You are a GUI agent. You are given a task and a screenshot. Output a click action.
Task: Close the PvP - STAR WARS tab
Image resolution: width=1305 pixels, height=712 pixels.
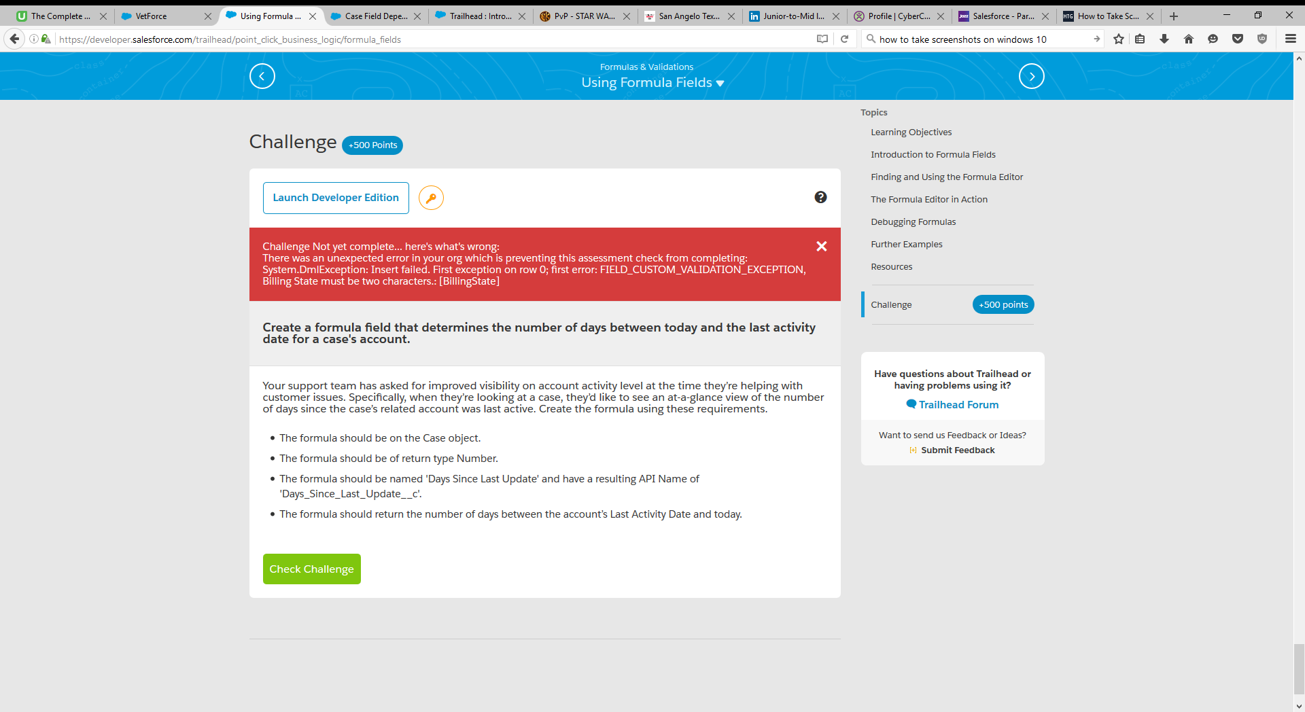[627, 16]
